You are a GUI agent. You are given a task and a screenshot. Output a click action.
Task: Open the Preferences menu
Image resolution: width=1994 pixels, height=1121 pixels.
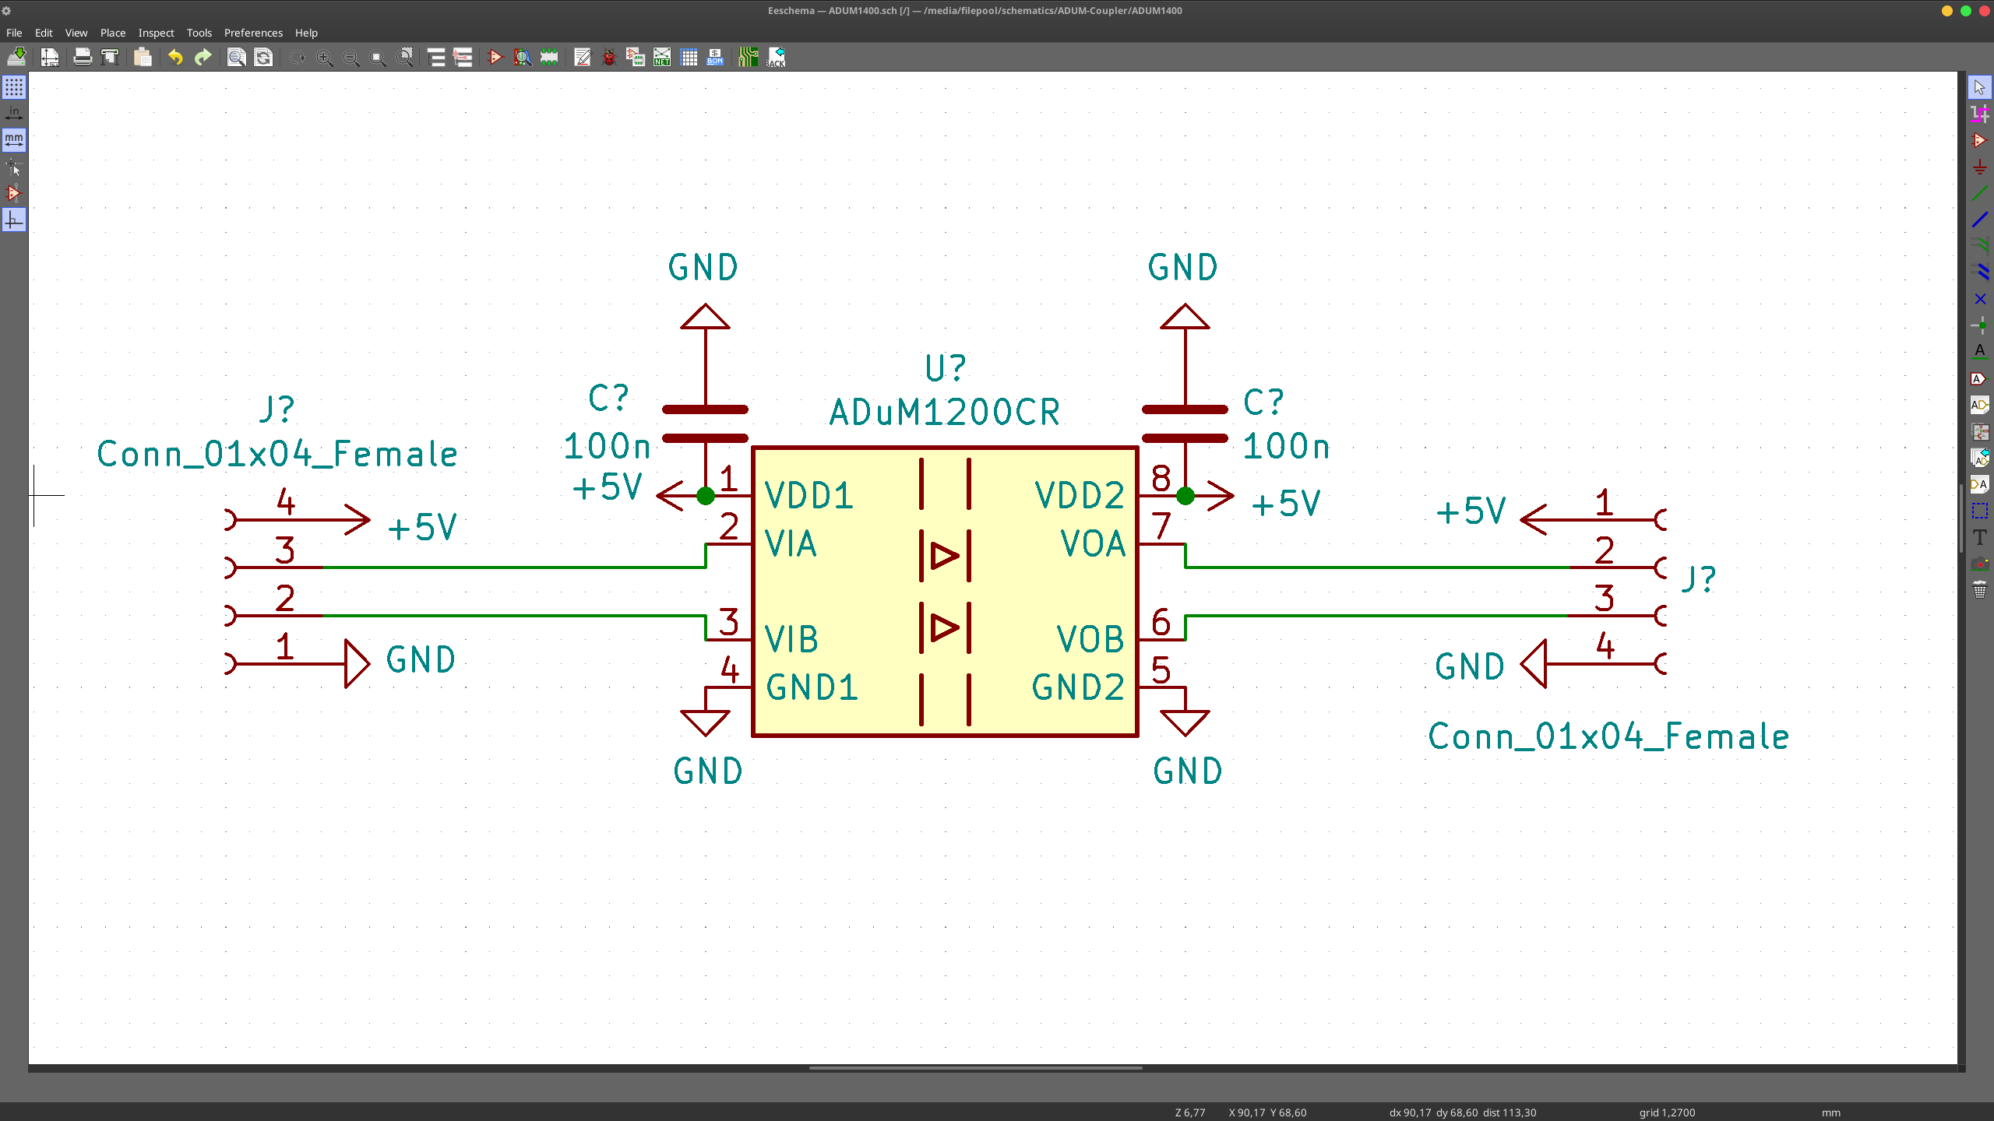pyautogui.click(x=253, y=33)
